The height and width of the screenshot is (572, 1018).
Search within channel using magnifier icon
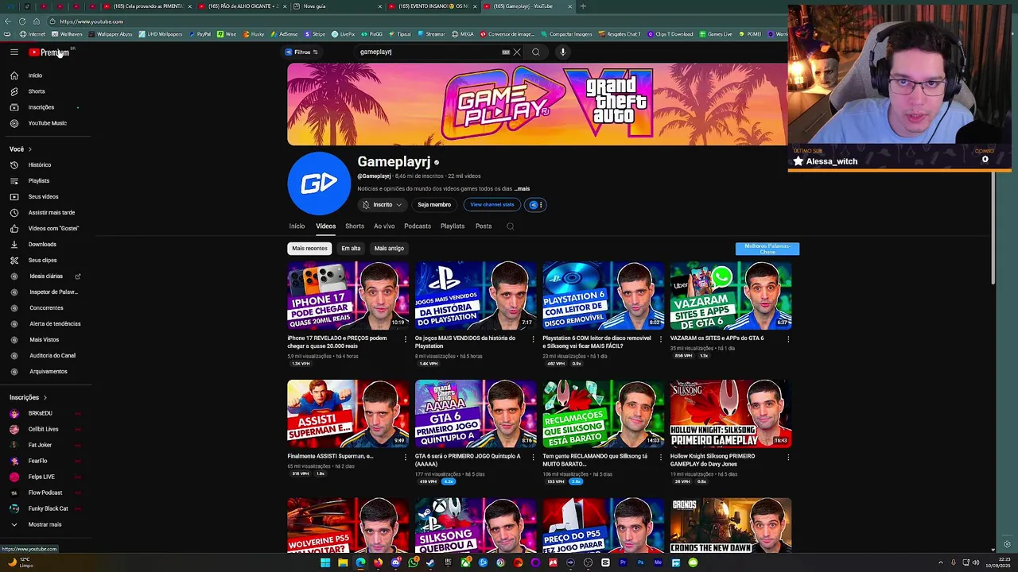pyautogui.click(x=511, y=226)
